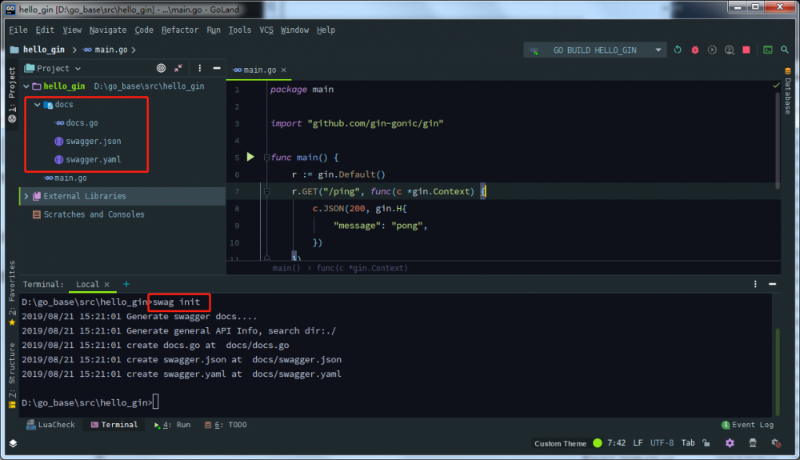The height and width of the screenshot is (460, 800).
Task: Stop the process with the red square
Action: tap(746, 50)
